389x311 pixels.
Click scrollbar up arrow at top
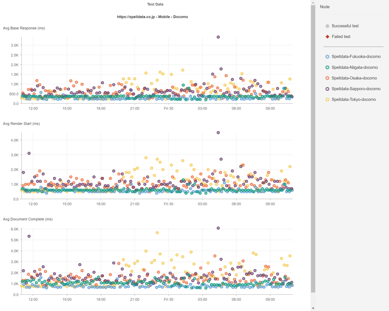click(313, 2)
